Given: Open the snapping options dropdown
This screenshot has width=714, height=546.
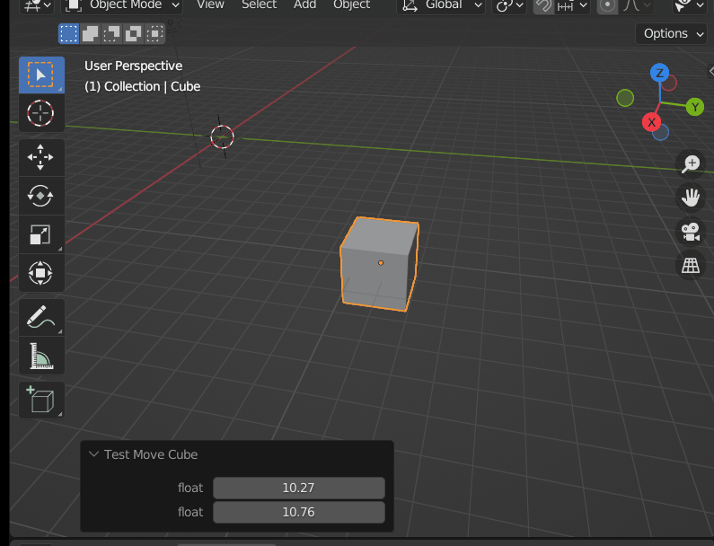Looking at the screenshot, I should click(x=572, y=5).
